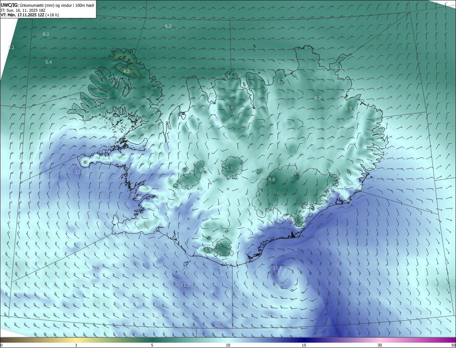The height and width of the screenshot is (348, 456).
Task: Click the 5.4 value label on the map
Action: 48,62
